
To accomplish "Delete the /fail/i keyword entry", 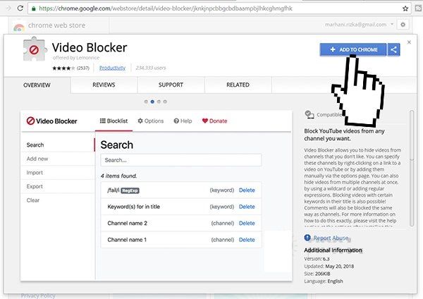I will click(x=247, y=190).
